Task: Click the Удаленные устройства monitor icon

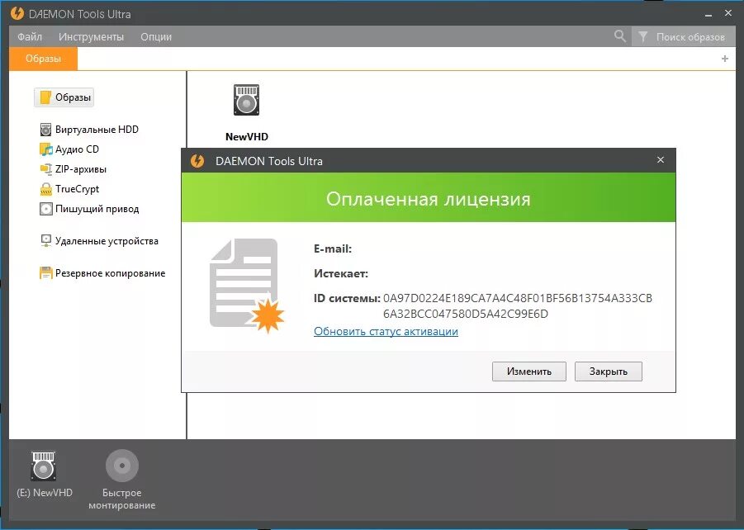Action: click(x=45, y=241)
